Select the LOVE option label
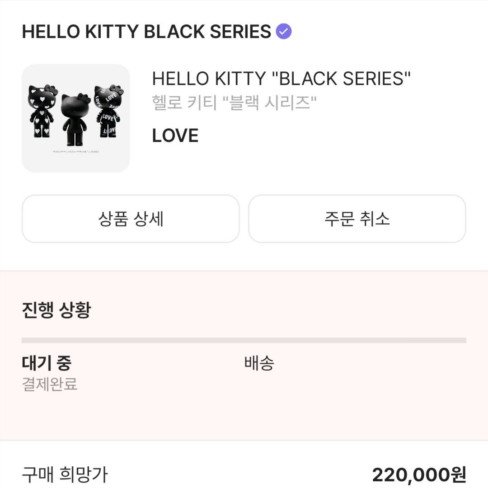The image size is (488, 488). point(175,136)
